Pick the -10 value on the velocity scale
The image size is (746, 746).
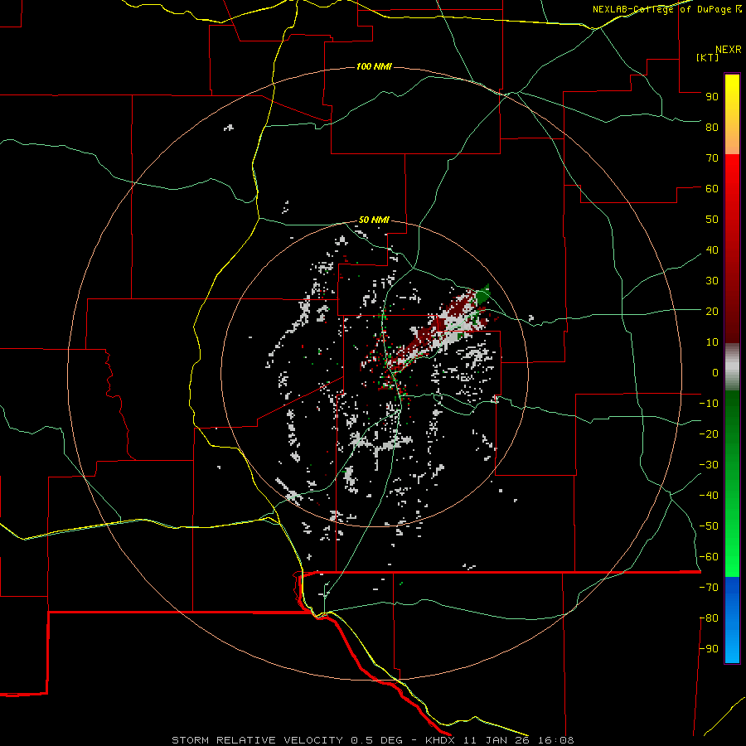709,404
